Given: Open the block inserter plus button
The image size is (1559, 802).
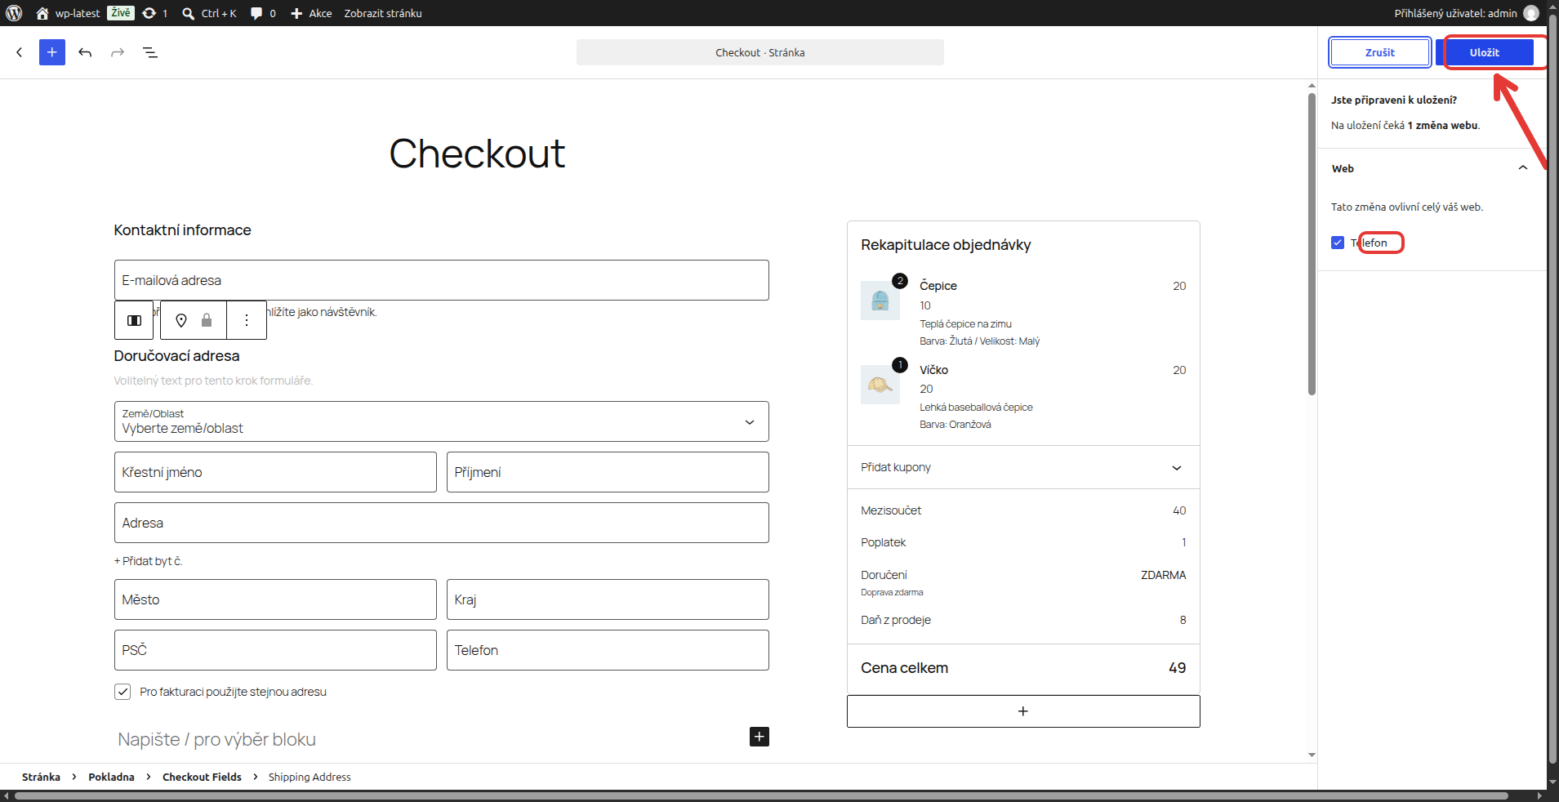Looking at the screenshot, I should (x=52, y=52).
